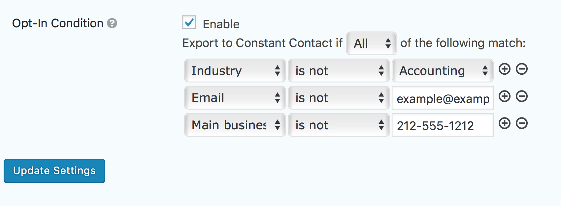Add a condition after the Email row
This screenshot has width=561, height=206.
coord(504,96)
